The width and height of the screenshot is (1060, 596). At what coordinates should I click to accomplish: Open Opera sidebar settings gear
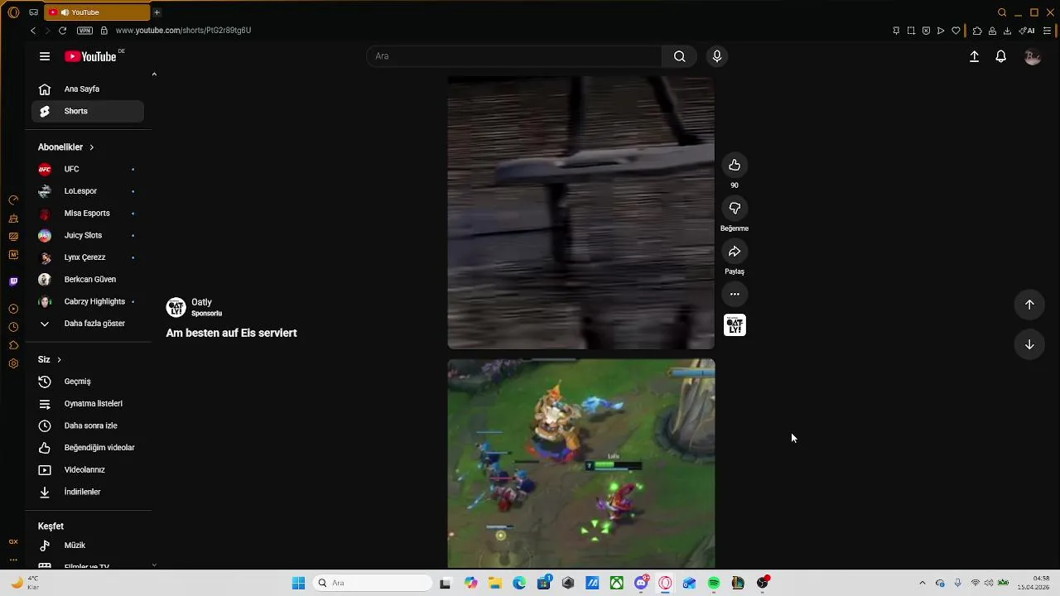click(x=13, y=363)
